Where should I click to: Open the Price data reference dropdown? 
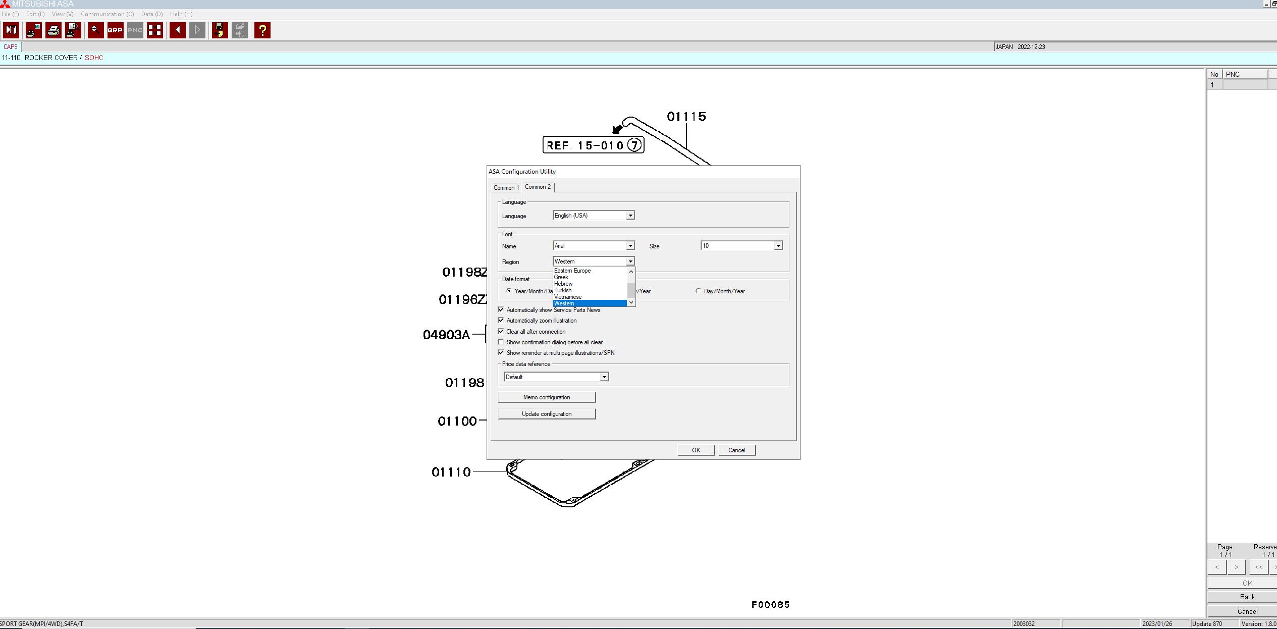(x=556, y=377)
